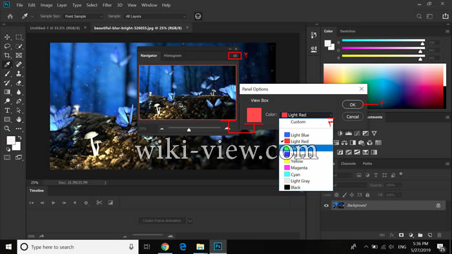This screenshot has width=452, height=254.
Task: Click Cancel in Panel Options dialog
Action: point(353,117)
